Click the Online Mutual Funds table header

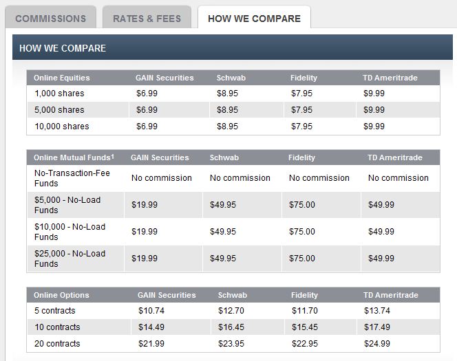click(75, 157)
